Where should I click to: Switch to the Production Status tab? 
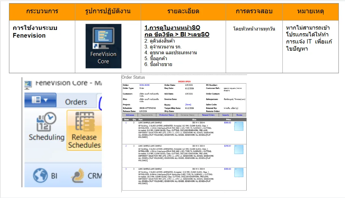pyautogui.click(x=166, y=115)
